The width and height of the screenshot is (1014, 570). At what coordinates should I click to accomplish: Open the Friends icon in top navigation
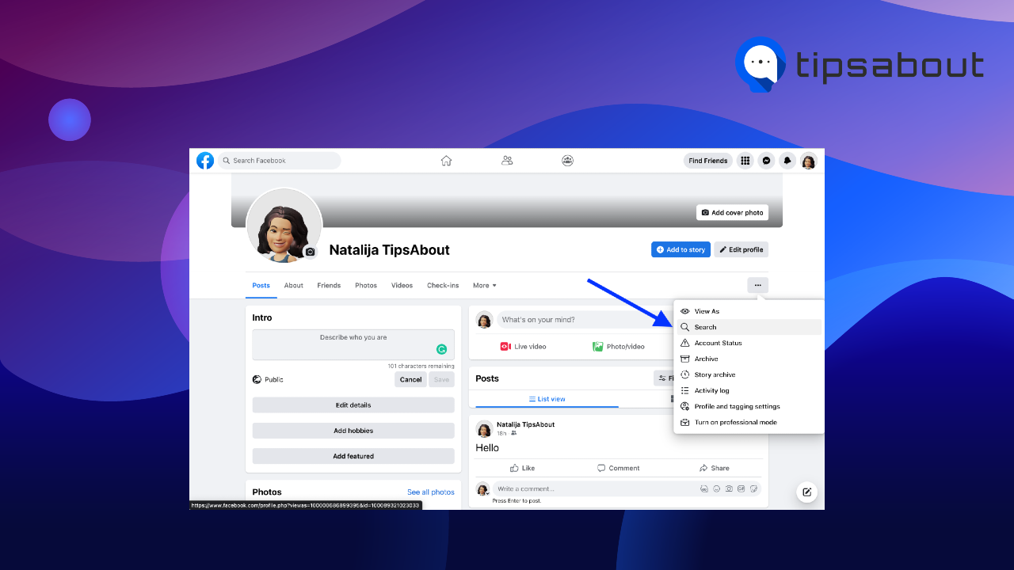tap(507, 161)
